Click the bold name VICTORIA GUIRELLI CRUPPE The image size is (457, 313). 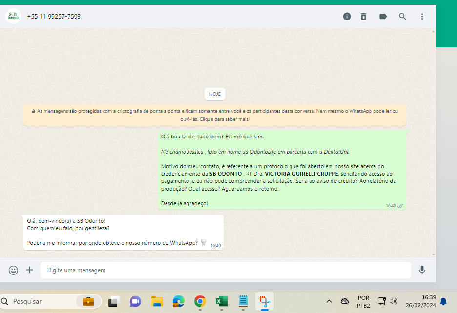coord(301,174)
